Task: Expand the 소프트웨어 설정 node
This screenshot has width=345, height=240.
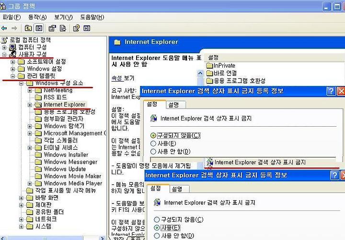Action: [13, 62]
